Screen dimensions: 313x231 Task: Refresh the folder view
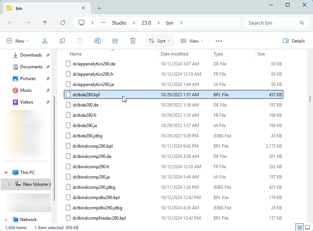62,23
